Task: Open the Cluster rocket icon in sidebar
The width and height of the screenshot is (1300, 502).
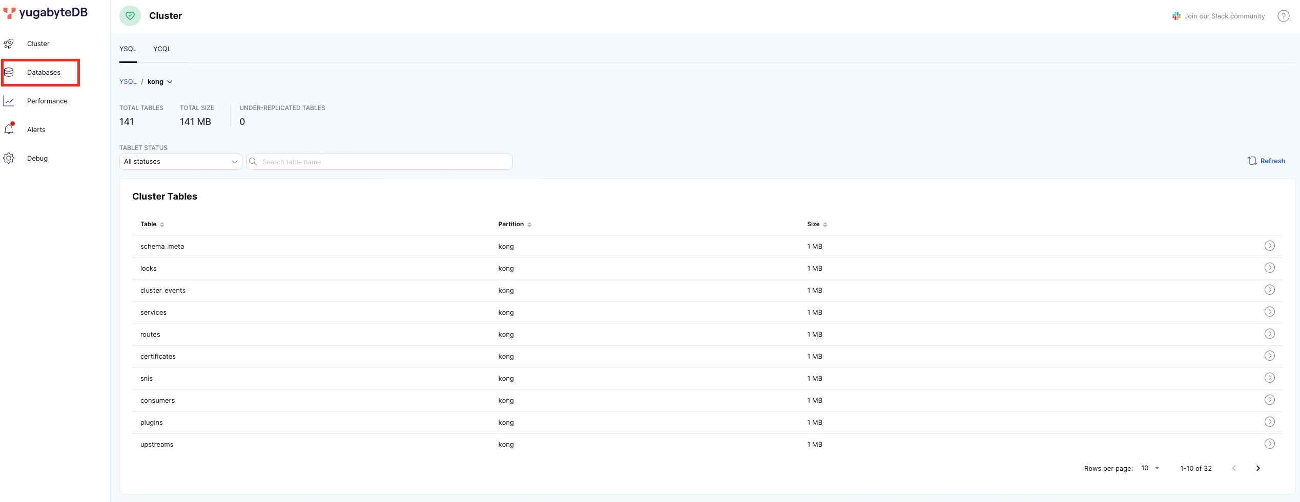Action: coord(9,43)
